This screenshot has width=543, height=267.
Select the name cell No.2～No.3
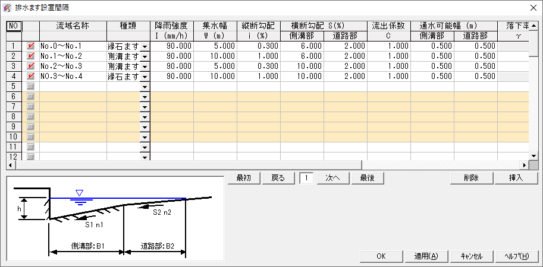pyautogui.click(x=73, y=66)
